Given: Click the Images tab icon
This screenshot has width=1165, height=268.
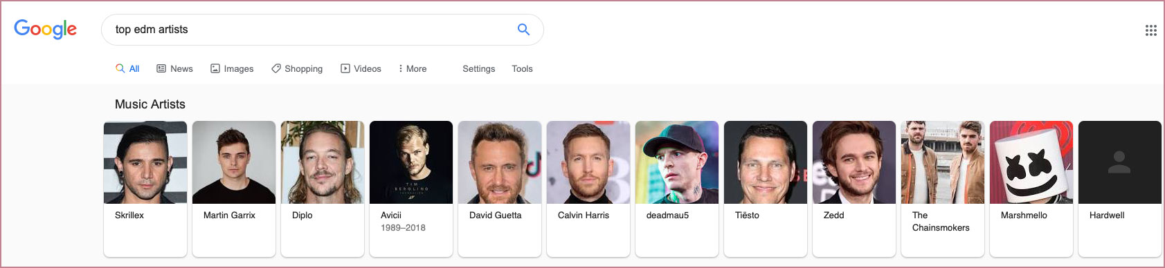Looking at the screenshot, I should click(x=215, y=68).
